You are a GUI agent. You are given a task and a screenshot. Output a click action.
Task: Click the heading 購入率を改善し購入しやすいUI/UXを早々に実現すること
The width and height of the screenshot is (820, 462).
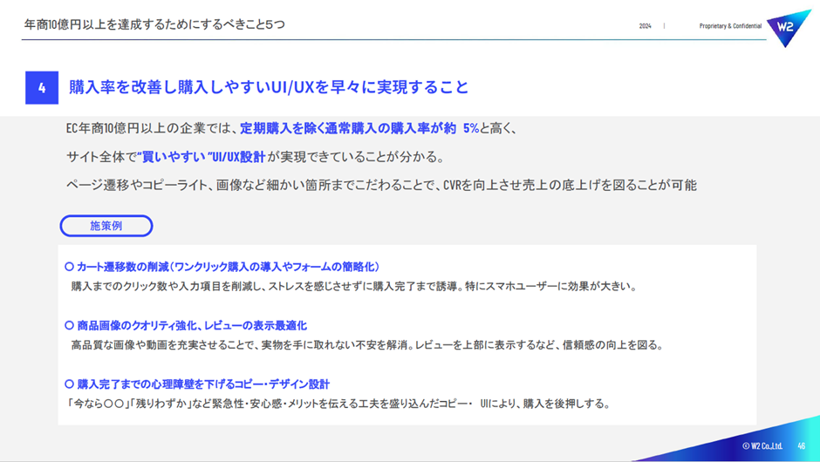pos(269,87)
